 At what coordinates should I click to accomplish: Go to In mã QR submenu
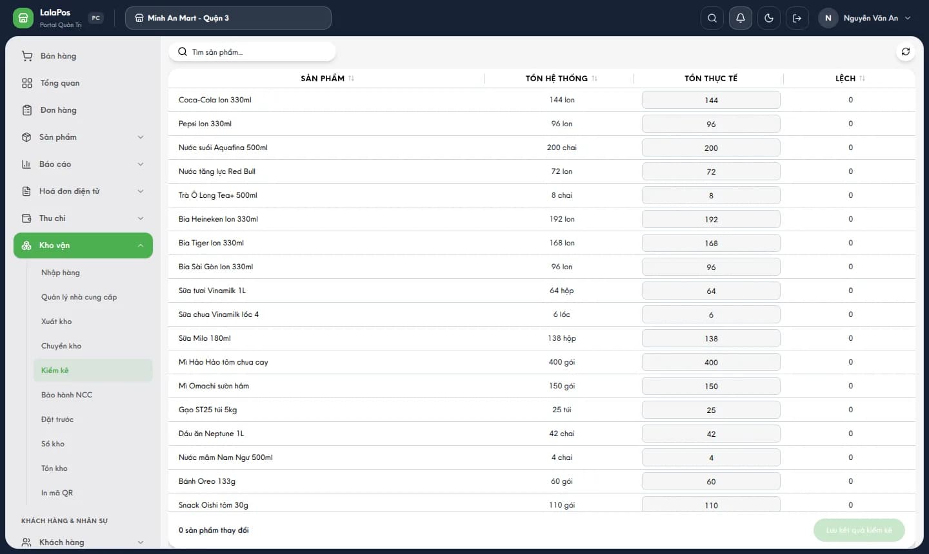click(93, 493)
